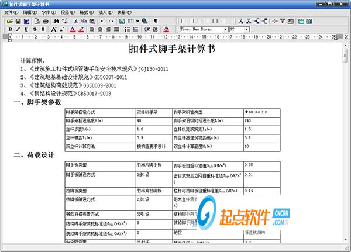The width and height of the screenshot is (351, 252).
Task: Redo the last action
Action: [112, 21]
